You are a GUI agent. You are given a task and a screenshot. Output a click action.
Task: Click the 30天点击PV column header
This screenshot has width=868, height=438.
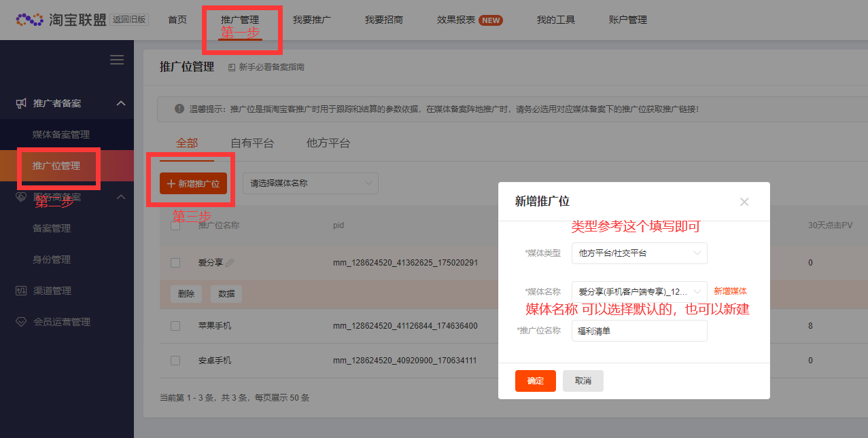pyautogui.click(x=830, y=225)
